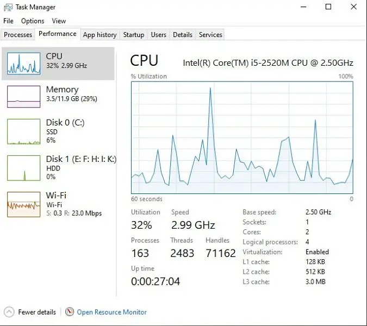Screen dimensions: 367x326
Task: Click the Task Manager app icon in title bar
Action: click(x=8, y=7)
